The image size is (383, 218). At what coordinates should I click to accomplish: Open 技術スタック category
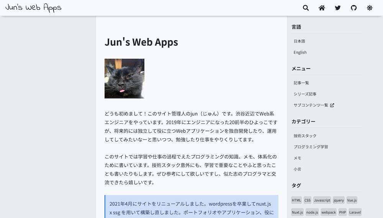click(305, 136)
